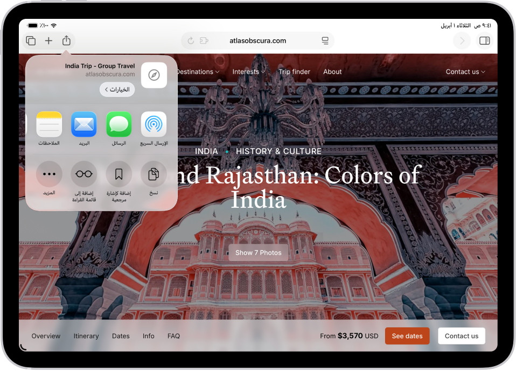516x371 pixels.
Task: Tap the Add to Reading List glasses icon
Action: 84,174
